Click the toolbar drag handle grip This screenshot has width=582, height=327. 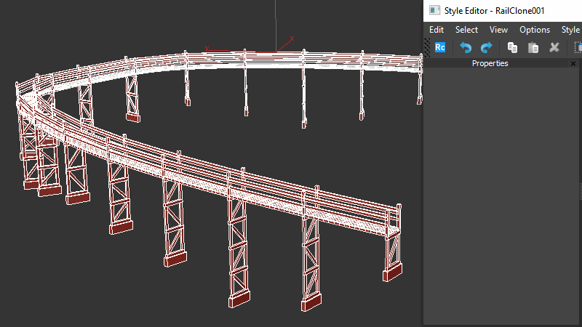pos(427,47)
